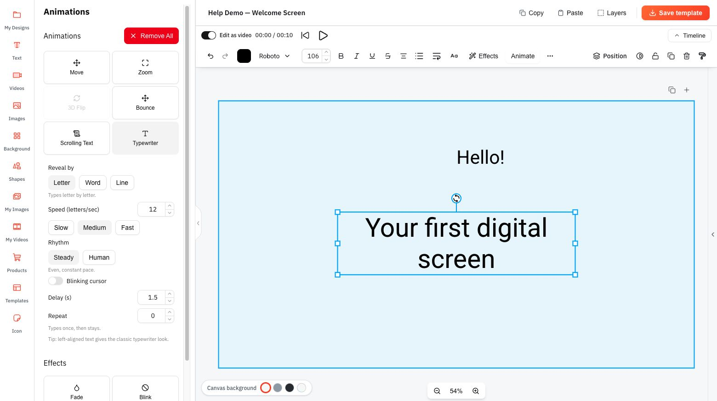
Task: Open the Images sidebar section
Action: 17,111
